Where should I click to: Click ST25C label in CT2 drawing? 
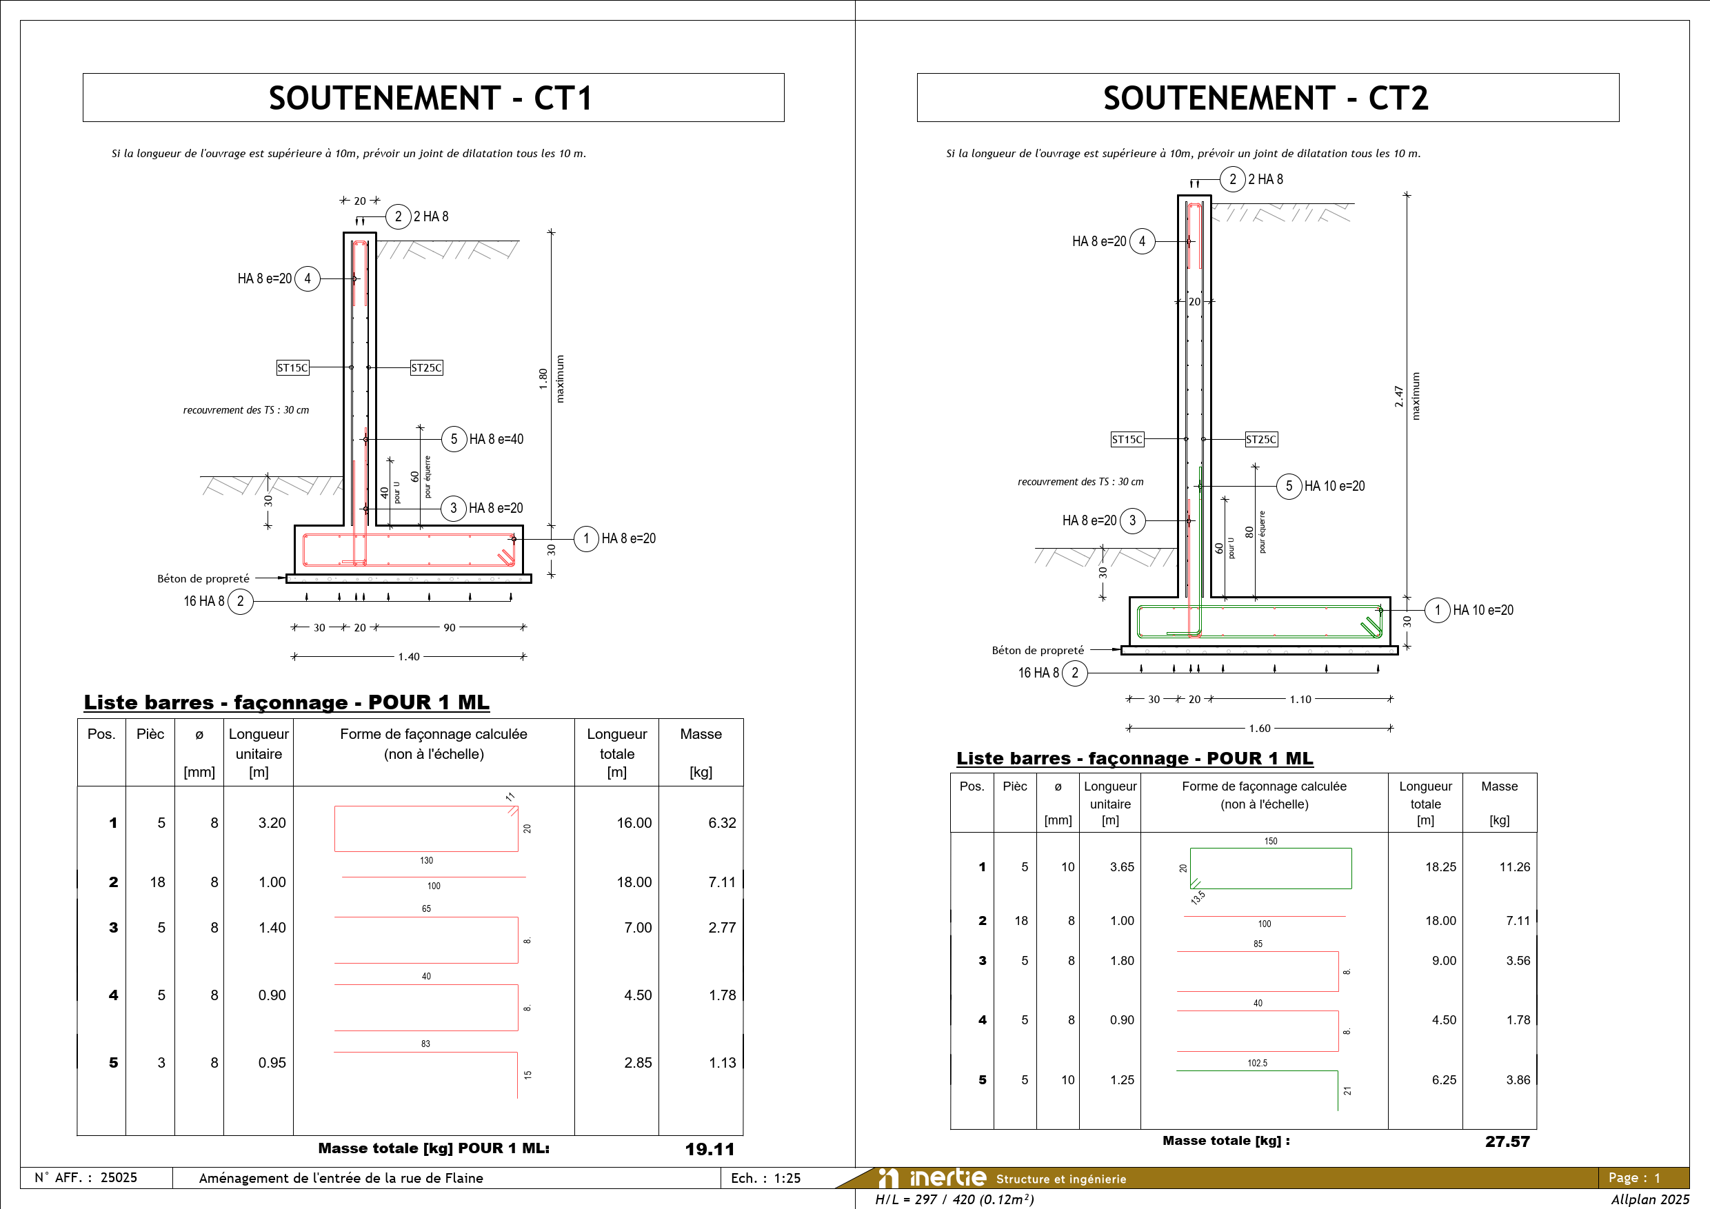click(x=1261, y=439)
